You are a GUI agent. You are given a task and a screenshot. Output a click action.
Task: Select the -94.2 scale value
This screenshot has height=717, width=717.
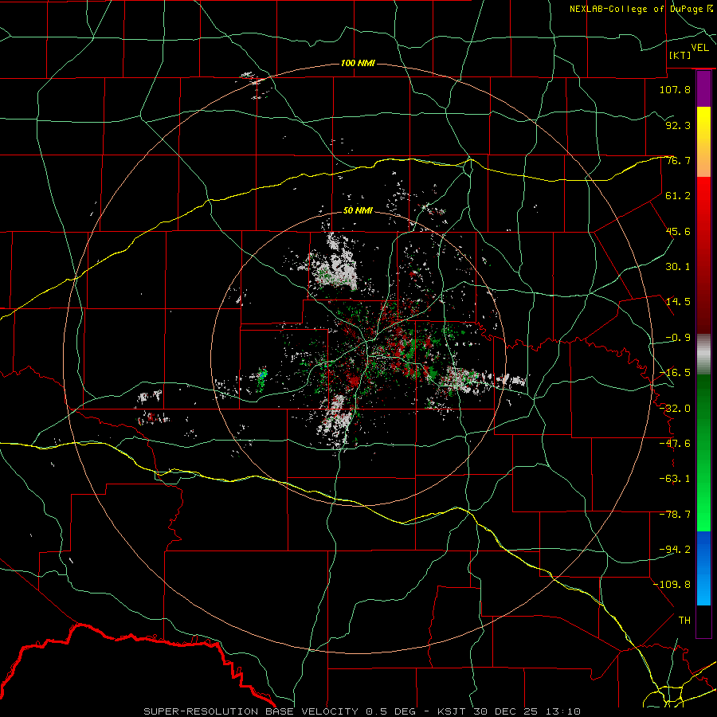[675, 550]
